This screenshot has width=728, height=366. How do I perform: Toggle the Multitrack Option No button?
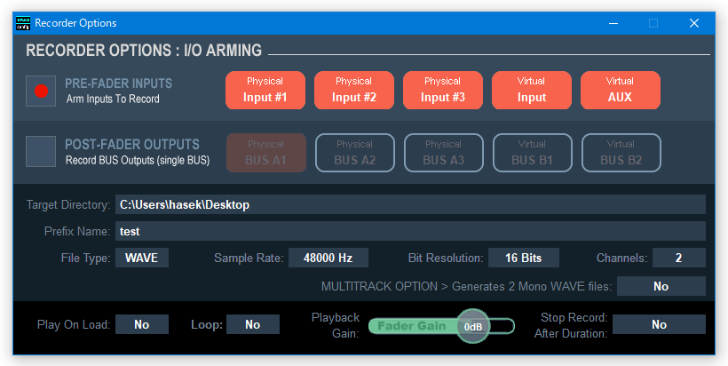coord(661,286)
